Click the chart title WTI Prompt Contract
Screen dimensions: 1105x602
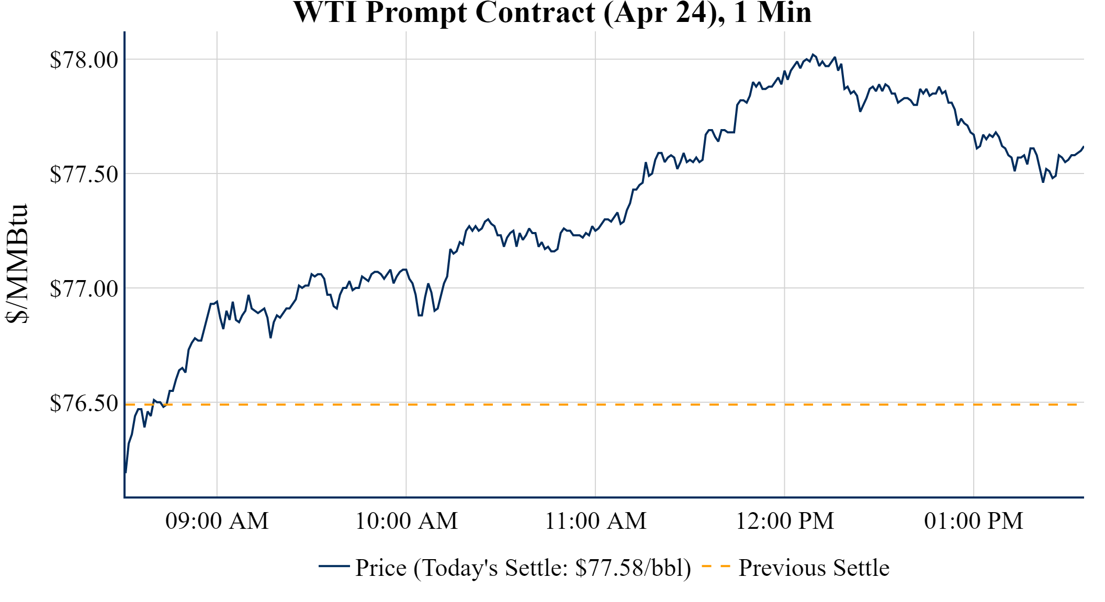click(x=552, y=13)
